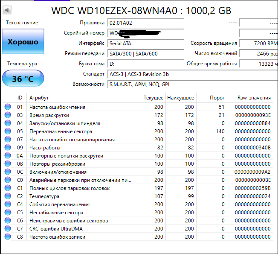Screen dimensions: 278x254
Task: Click status circle for attribute 0B
Action: [x=8, y=163]
